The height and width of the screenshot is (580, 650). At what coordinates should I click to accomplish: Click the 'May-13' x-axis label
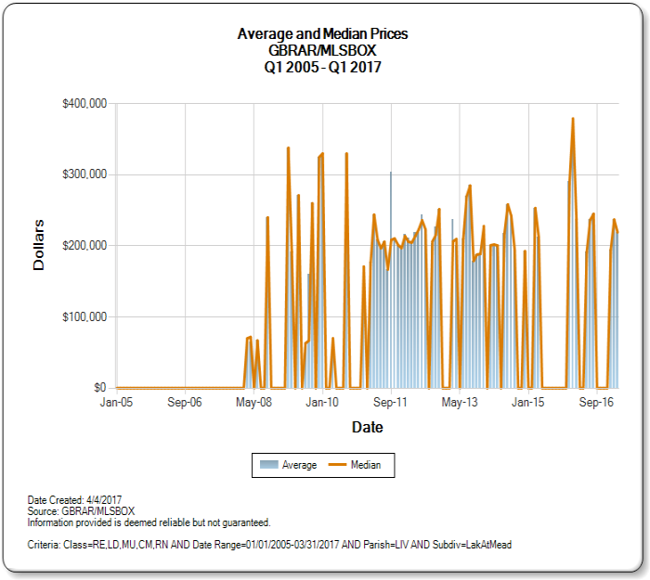point(460,402)
